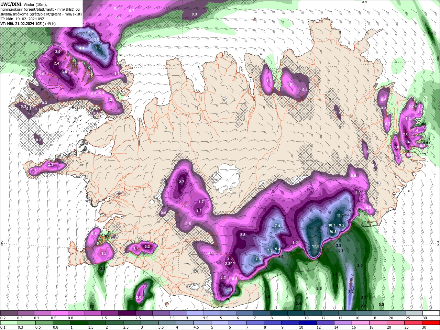Image resolution: width=440 pixels, height=330 pixels.
Task: Click the 2.6 value in the Eastfjords
Action: (x=406, y=134)
